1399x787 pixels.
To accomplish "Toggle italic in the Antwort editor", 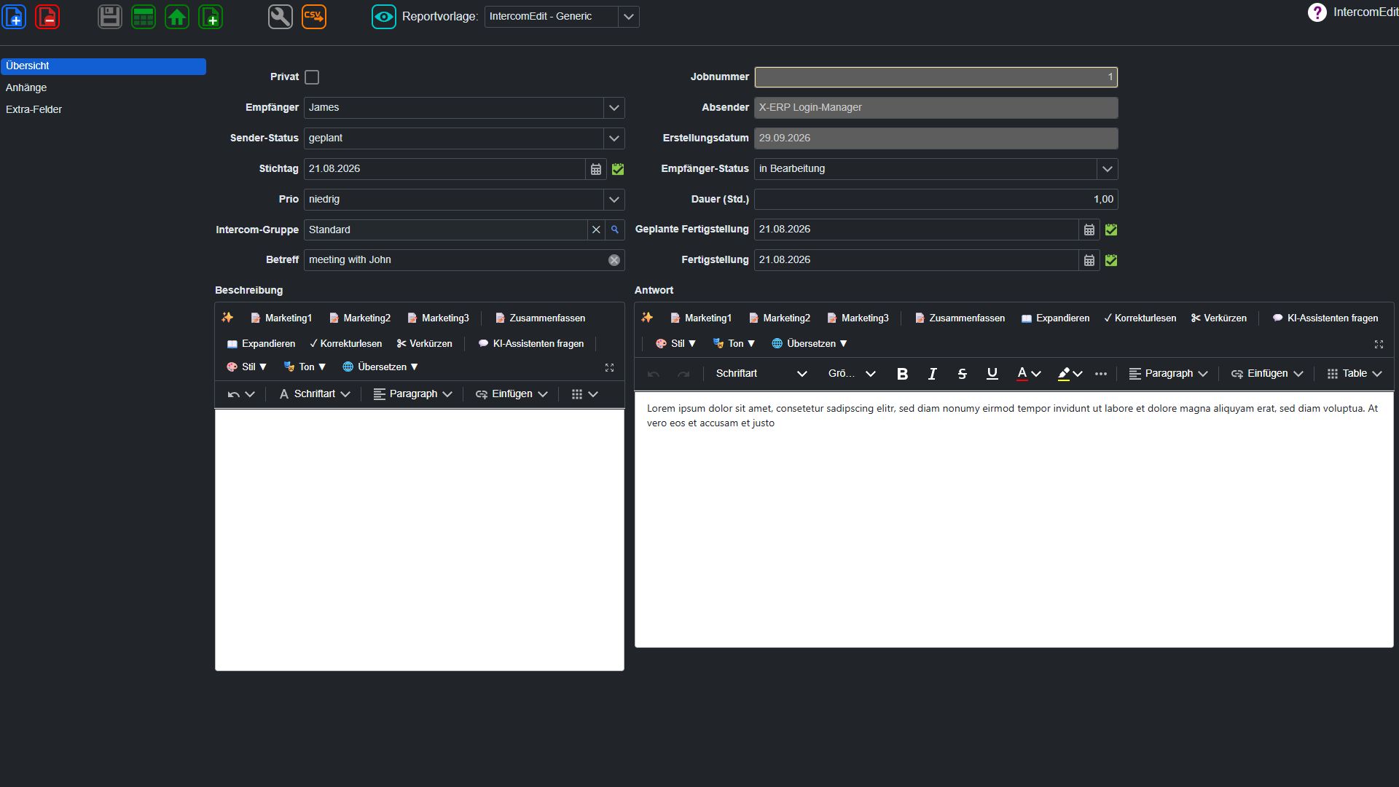I will [932, 374].
